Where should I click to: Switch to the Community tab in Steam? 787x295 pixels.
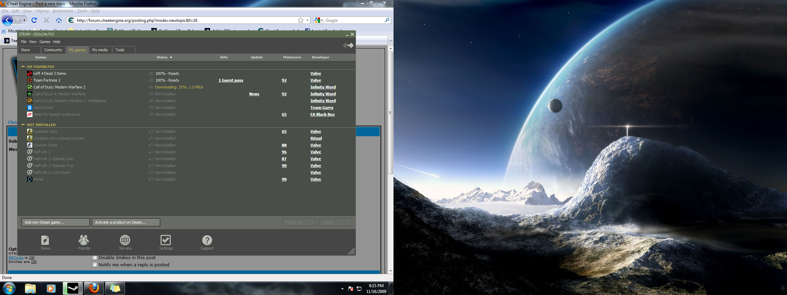coord(53,50)
